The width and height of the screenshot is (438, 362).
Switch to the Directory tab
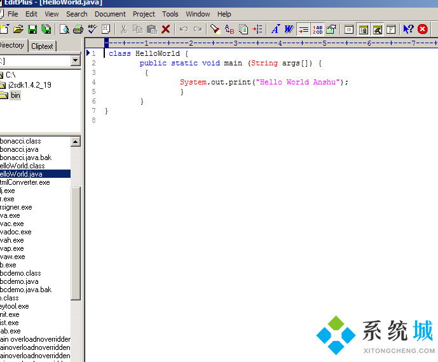coord(13,45)
